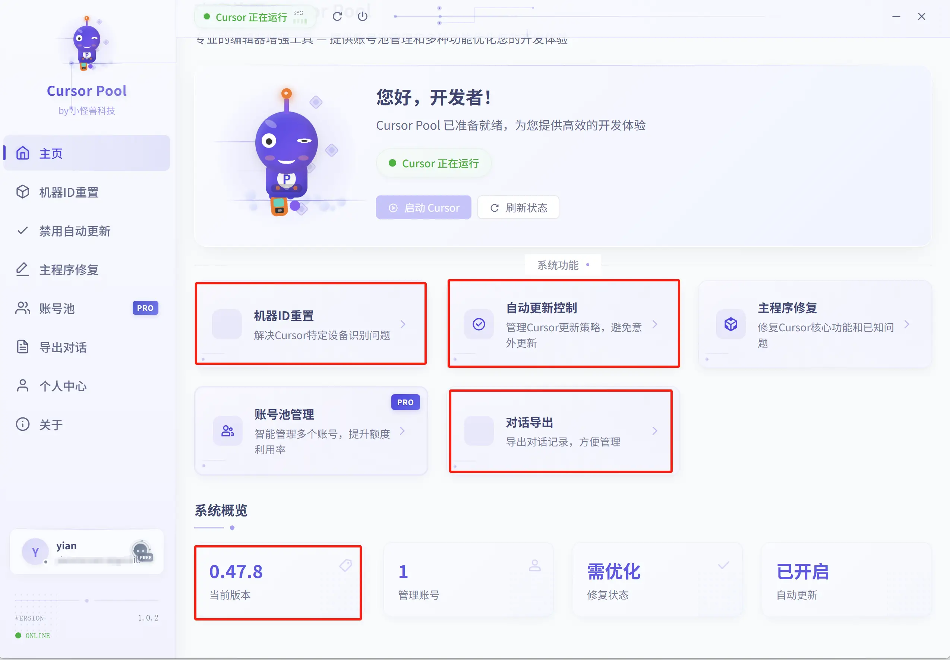Click the PRO badge on 账号池管理 card

405,402
